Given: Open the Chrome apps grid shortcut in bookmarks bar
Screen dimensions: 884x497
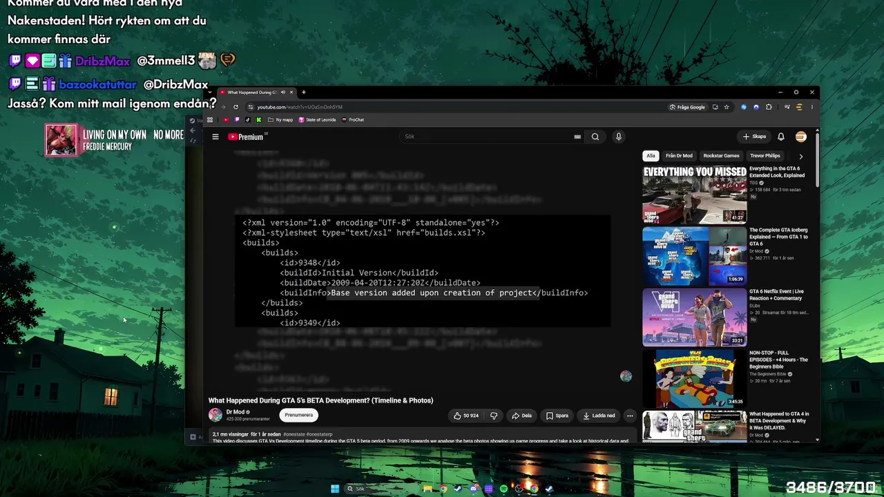Looking at the screenshot, I should [210, 119].
